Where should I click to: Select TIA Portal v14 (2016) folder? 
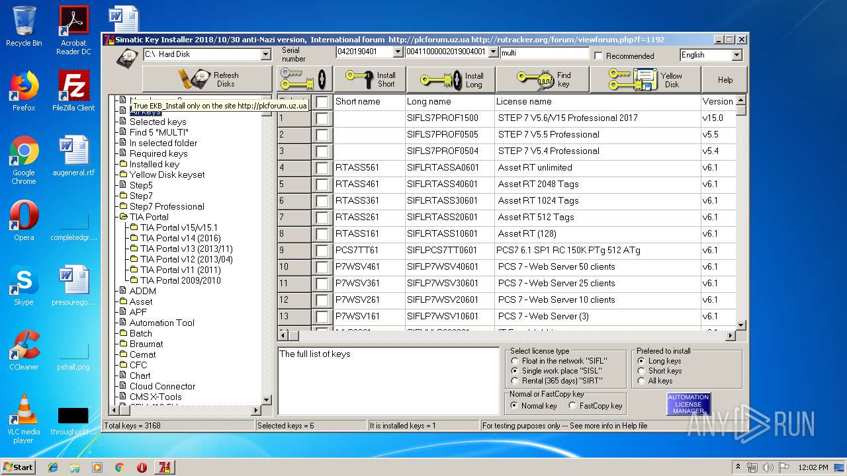point(180,238)
